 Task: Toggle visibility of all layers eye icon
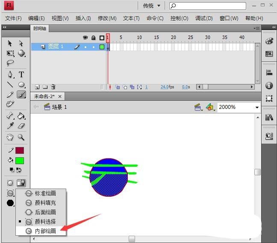(x=85, y=38)
